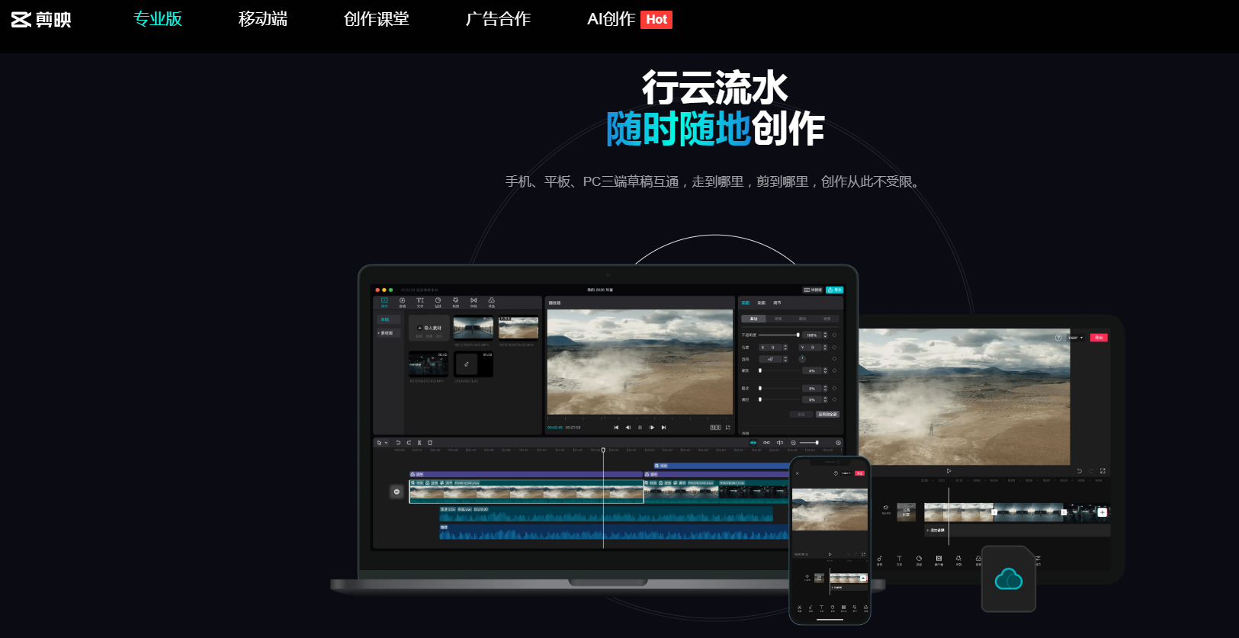Viewport: 1239px width, 638px height.
Task: Click the audio tool icon in laptop toolbar
Action: (x=403, y=302)
